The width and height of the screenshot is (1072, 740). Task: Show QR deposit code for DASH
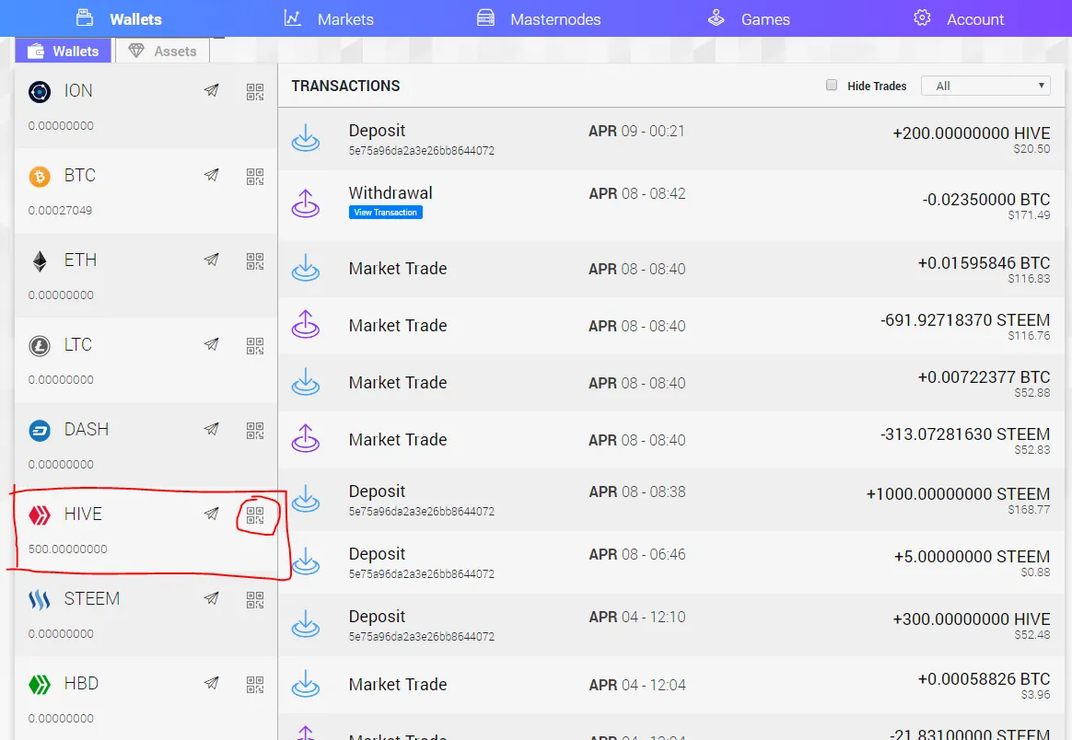click(x=255, y=431)
